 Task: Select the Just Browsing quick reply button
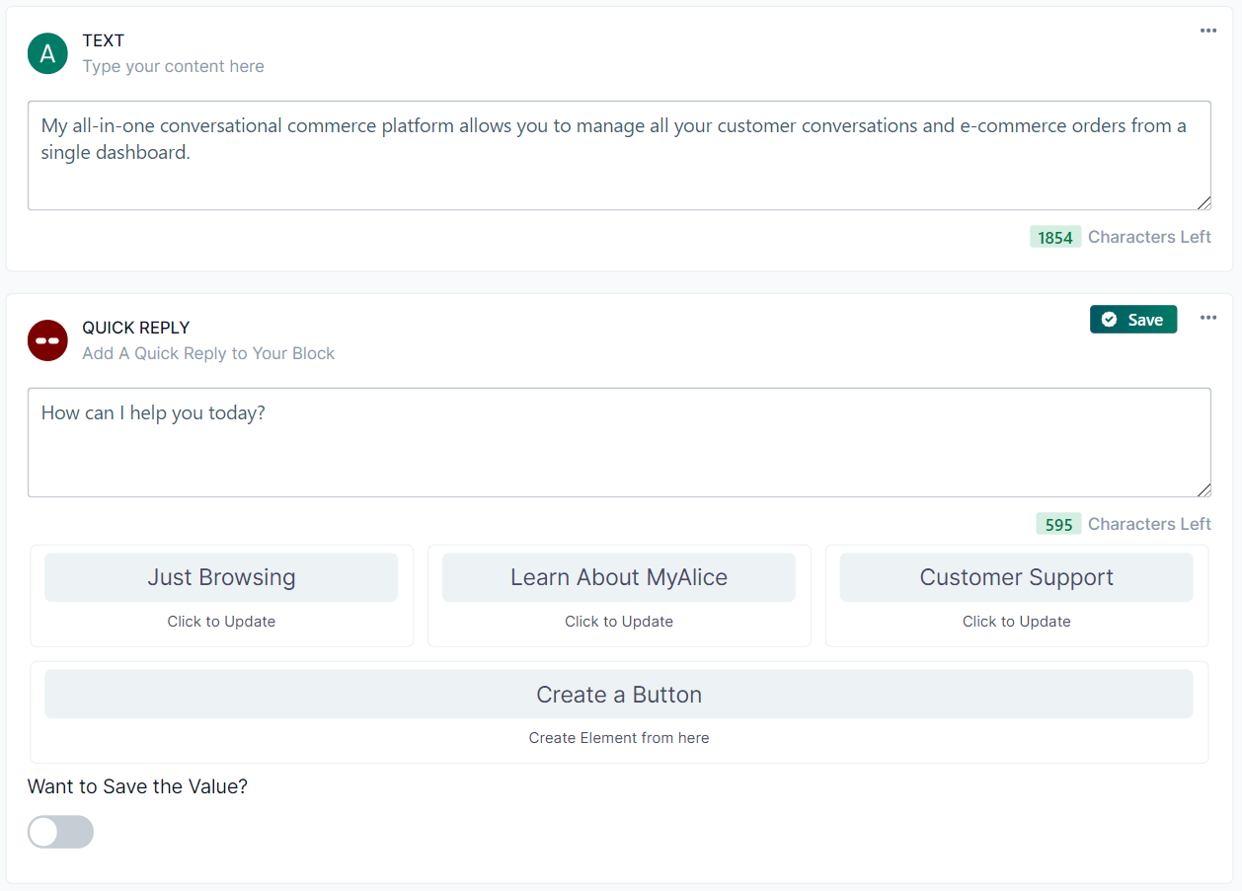click(x=221, y=577)
